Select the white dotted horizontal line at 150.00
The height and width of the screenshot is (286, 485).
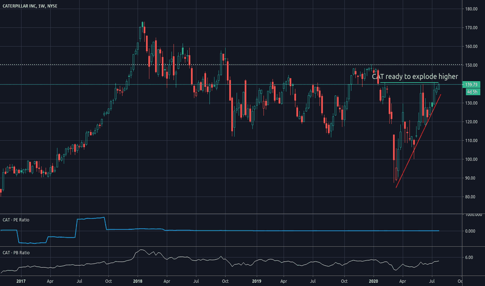(231, 64)
